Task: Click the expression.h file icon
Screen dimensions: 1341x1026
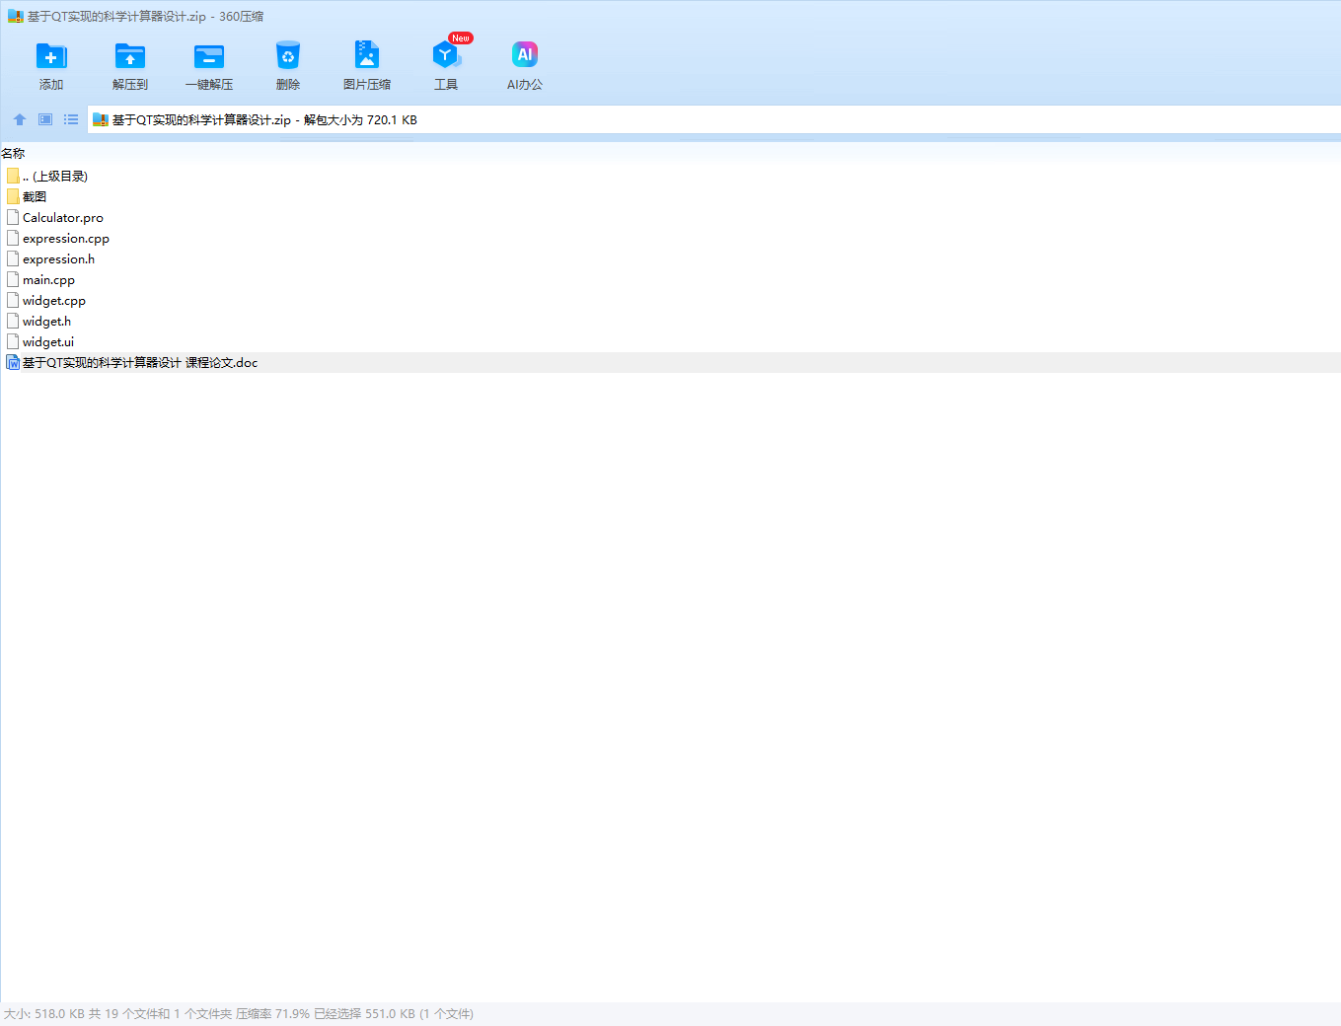Action: [x=13, y=258]
